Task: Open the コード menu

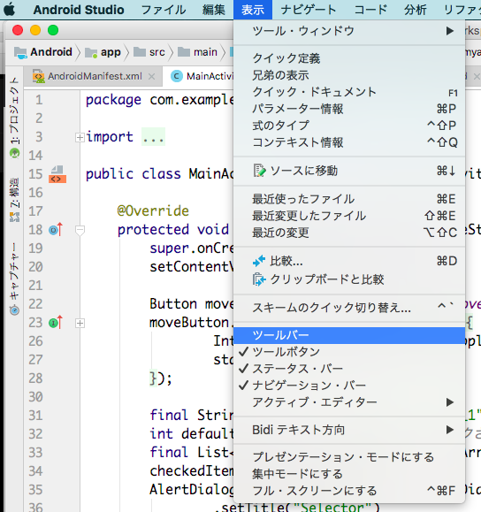Action: 370,10
